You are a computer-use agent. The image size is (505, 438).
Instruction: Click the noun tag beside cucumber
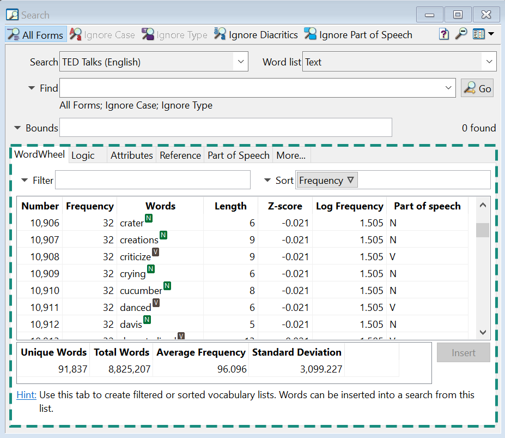point(167,286)
